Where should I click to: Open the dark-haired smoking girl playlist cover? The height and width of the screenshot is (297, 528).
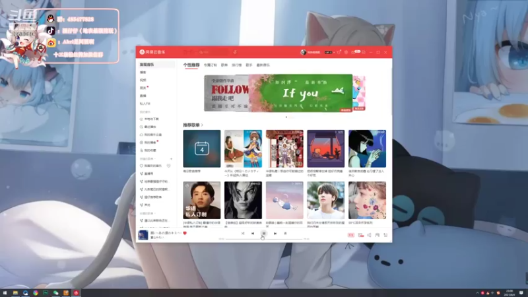tap(367, 148)
